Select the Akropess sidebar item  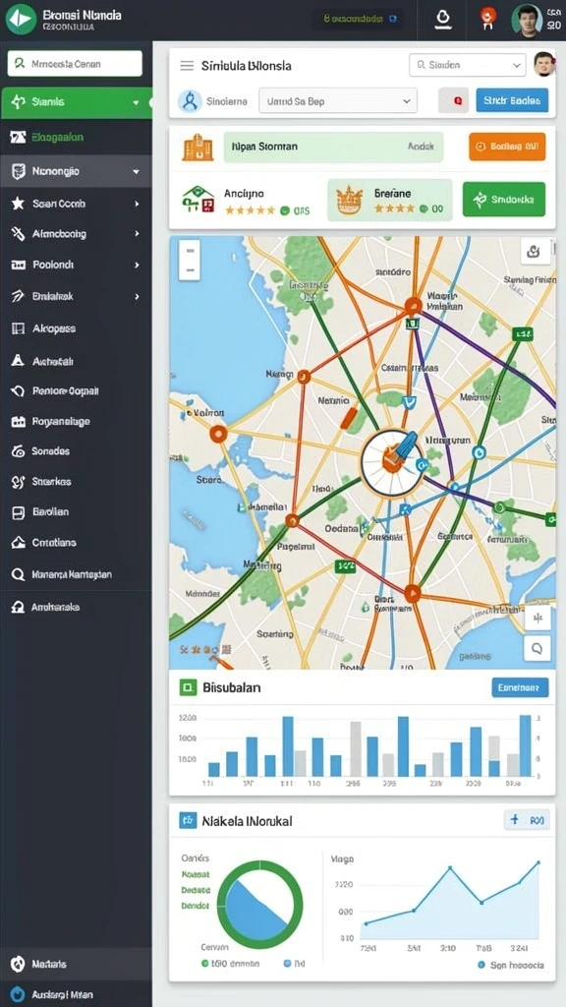(x=77, y=328)
